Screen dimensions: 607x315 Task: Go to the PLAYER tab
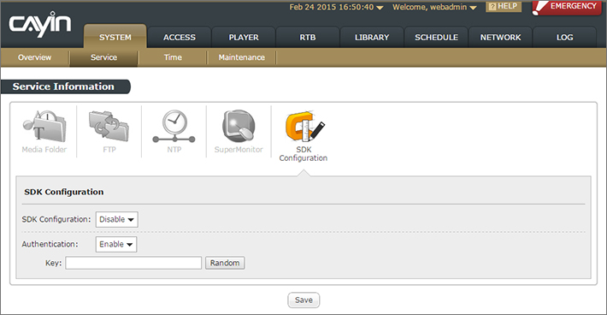tap(244, 37)
